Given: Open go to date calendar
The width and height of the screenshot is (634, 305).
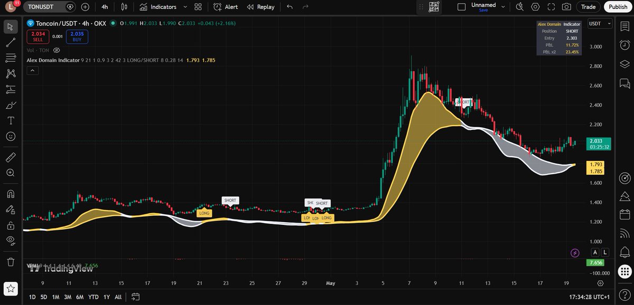Looking at the screenshot, I should point(135,297).
